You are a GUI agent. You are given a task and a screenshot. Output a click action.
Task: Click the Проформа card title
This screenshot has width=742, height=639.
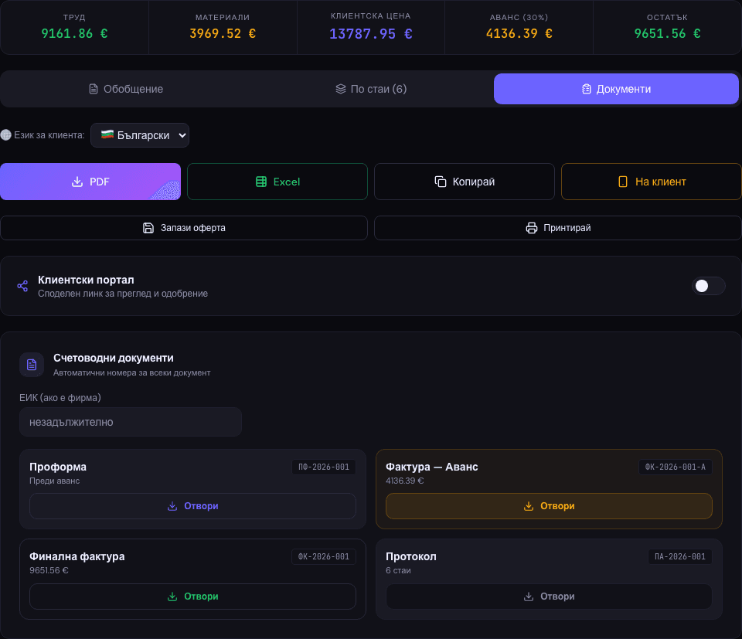pos(58,467)
